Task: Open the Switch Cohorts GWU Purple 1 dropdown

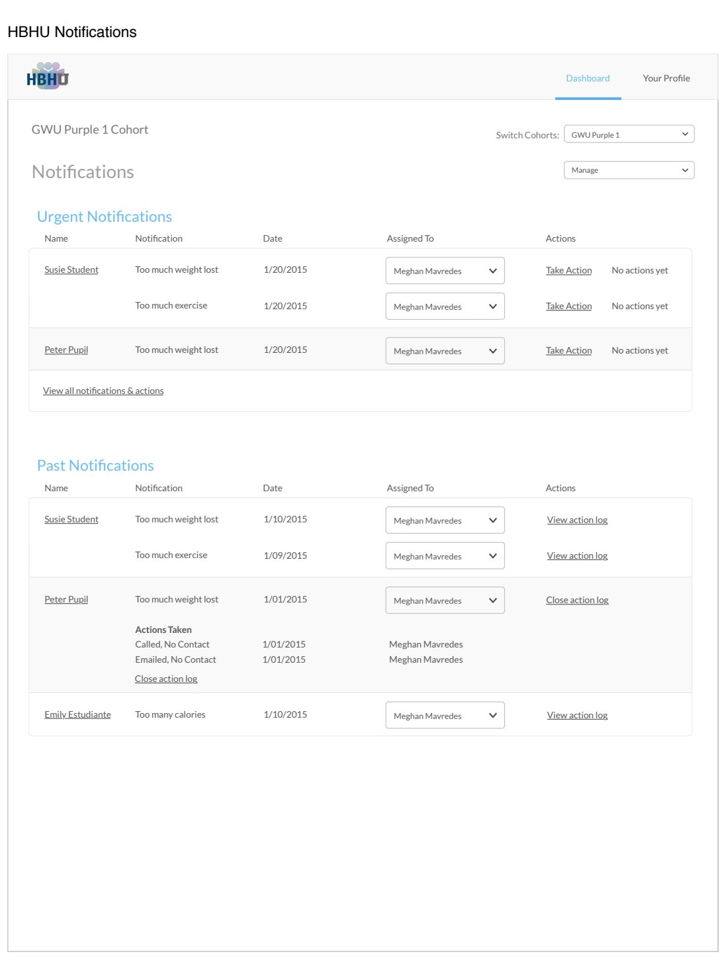Action: (629, 134)
